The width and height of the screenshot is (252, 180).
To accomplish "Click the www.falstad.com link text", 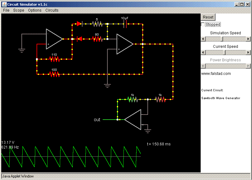I will pyautogui.click(x=216, y=74).
